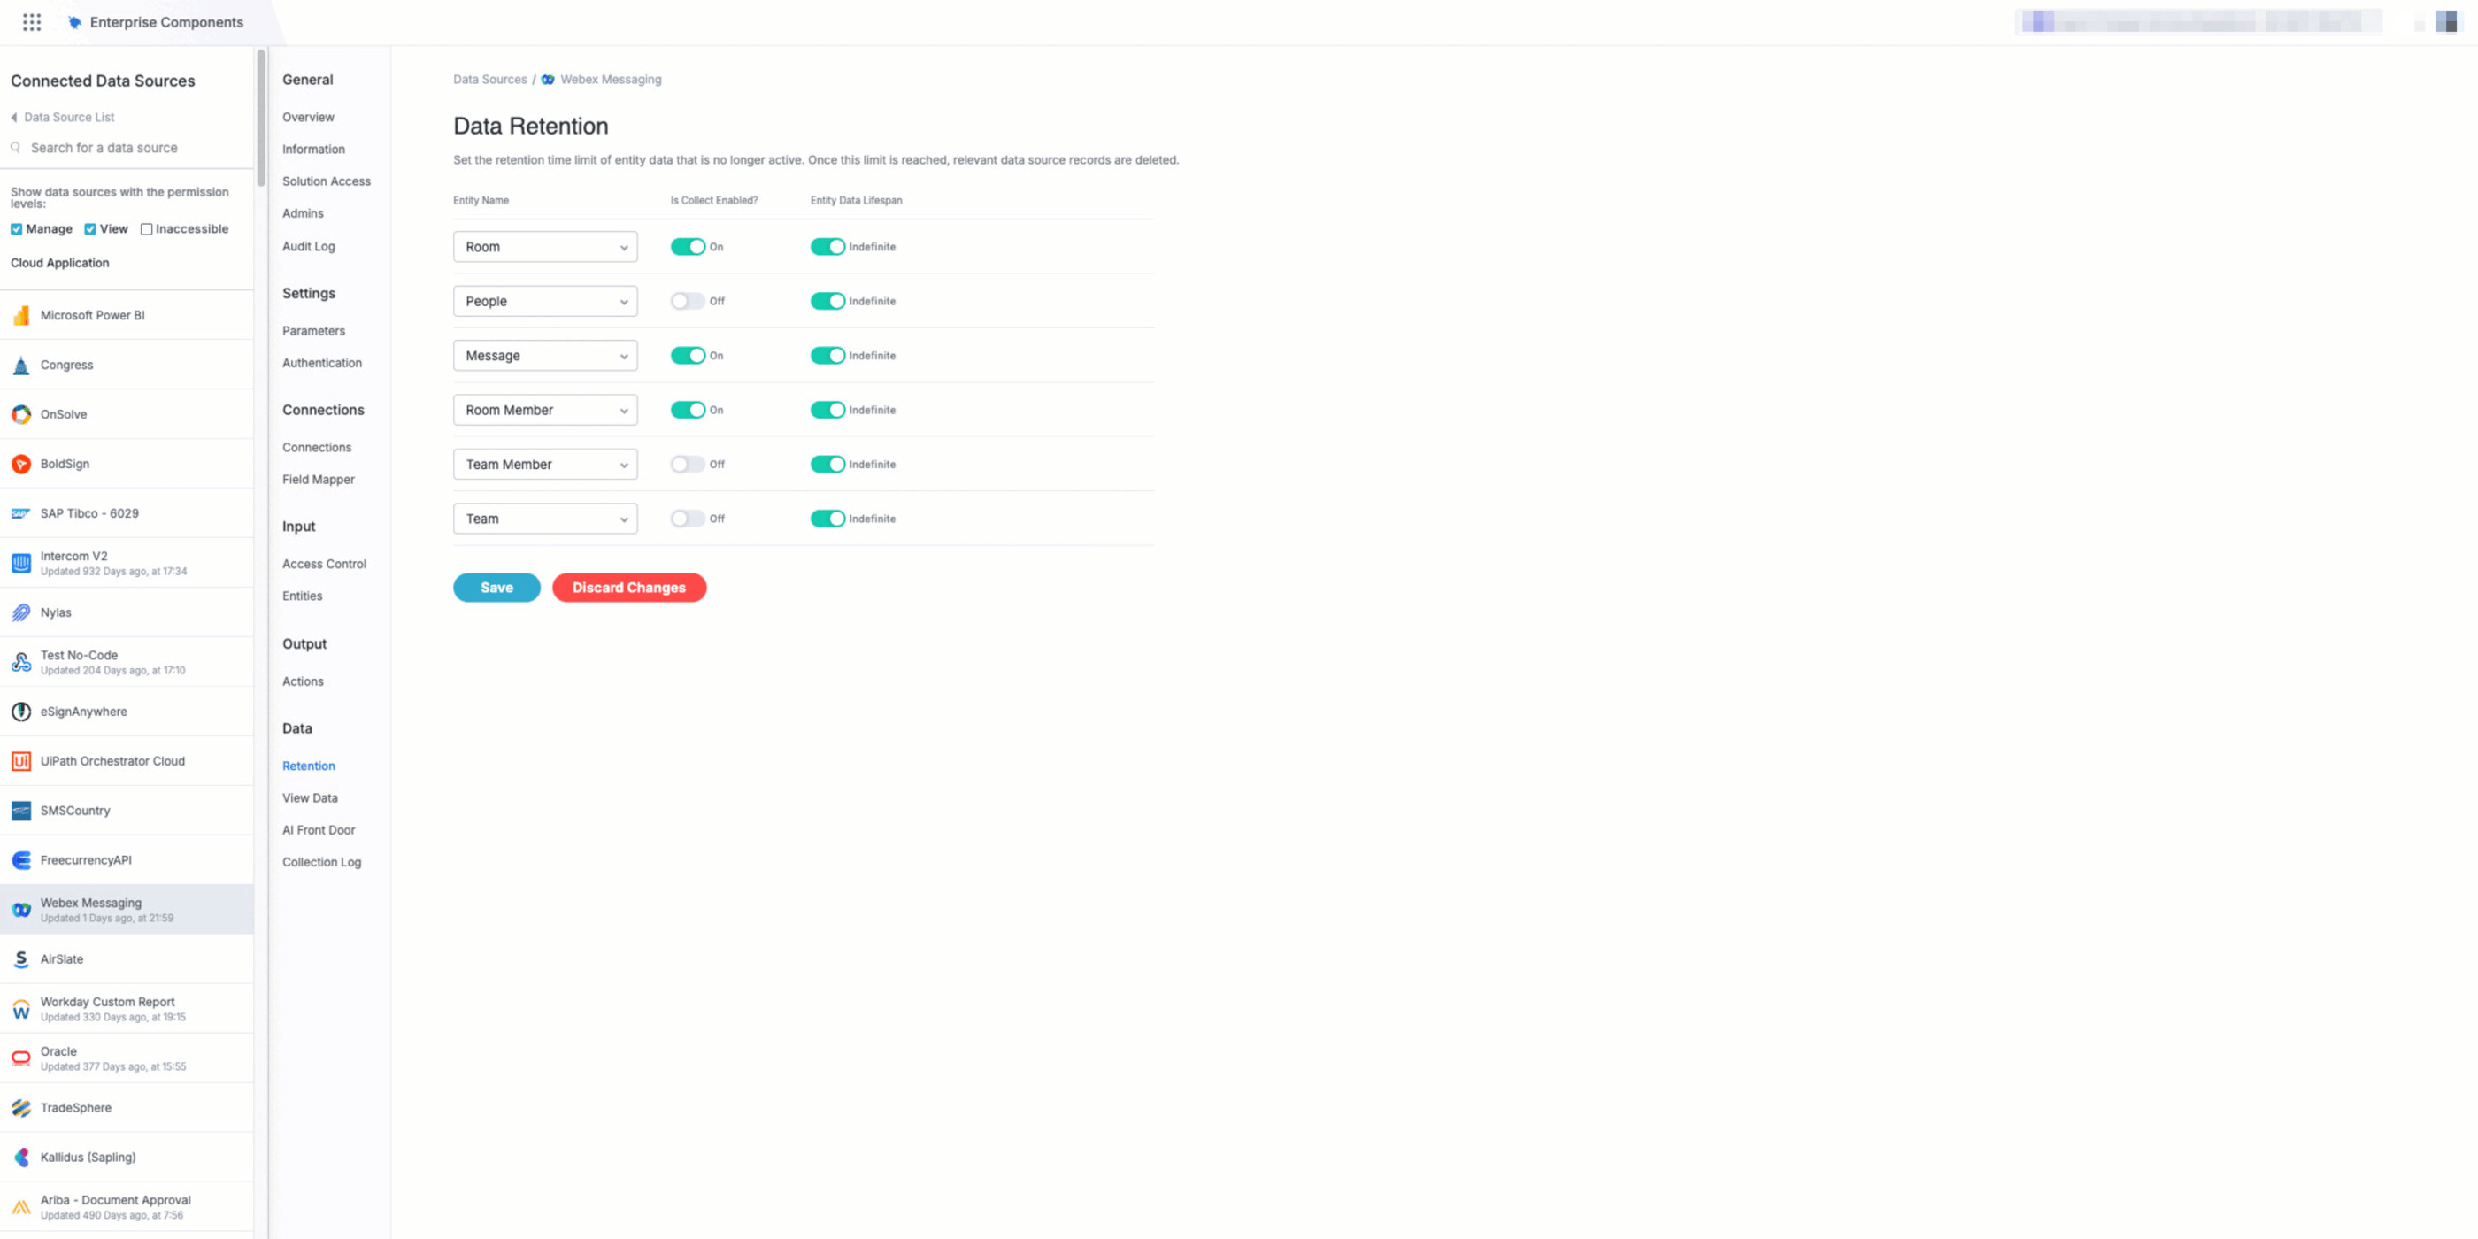This screenshot has width=2478, height=1239.
Task: Enable collect toggle for People entity
Action: (688, 301)
